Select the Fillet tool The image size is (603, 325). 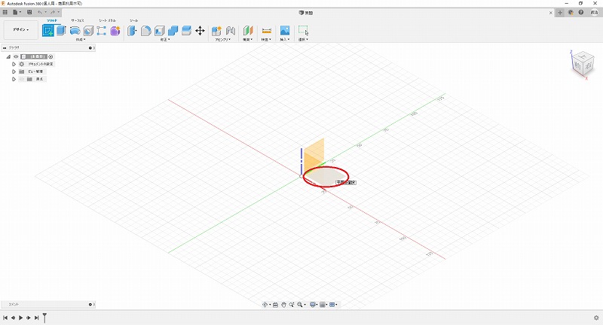point(145,31)
